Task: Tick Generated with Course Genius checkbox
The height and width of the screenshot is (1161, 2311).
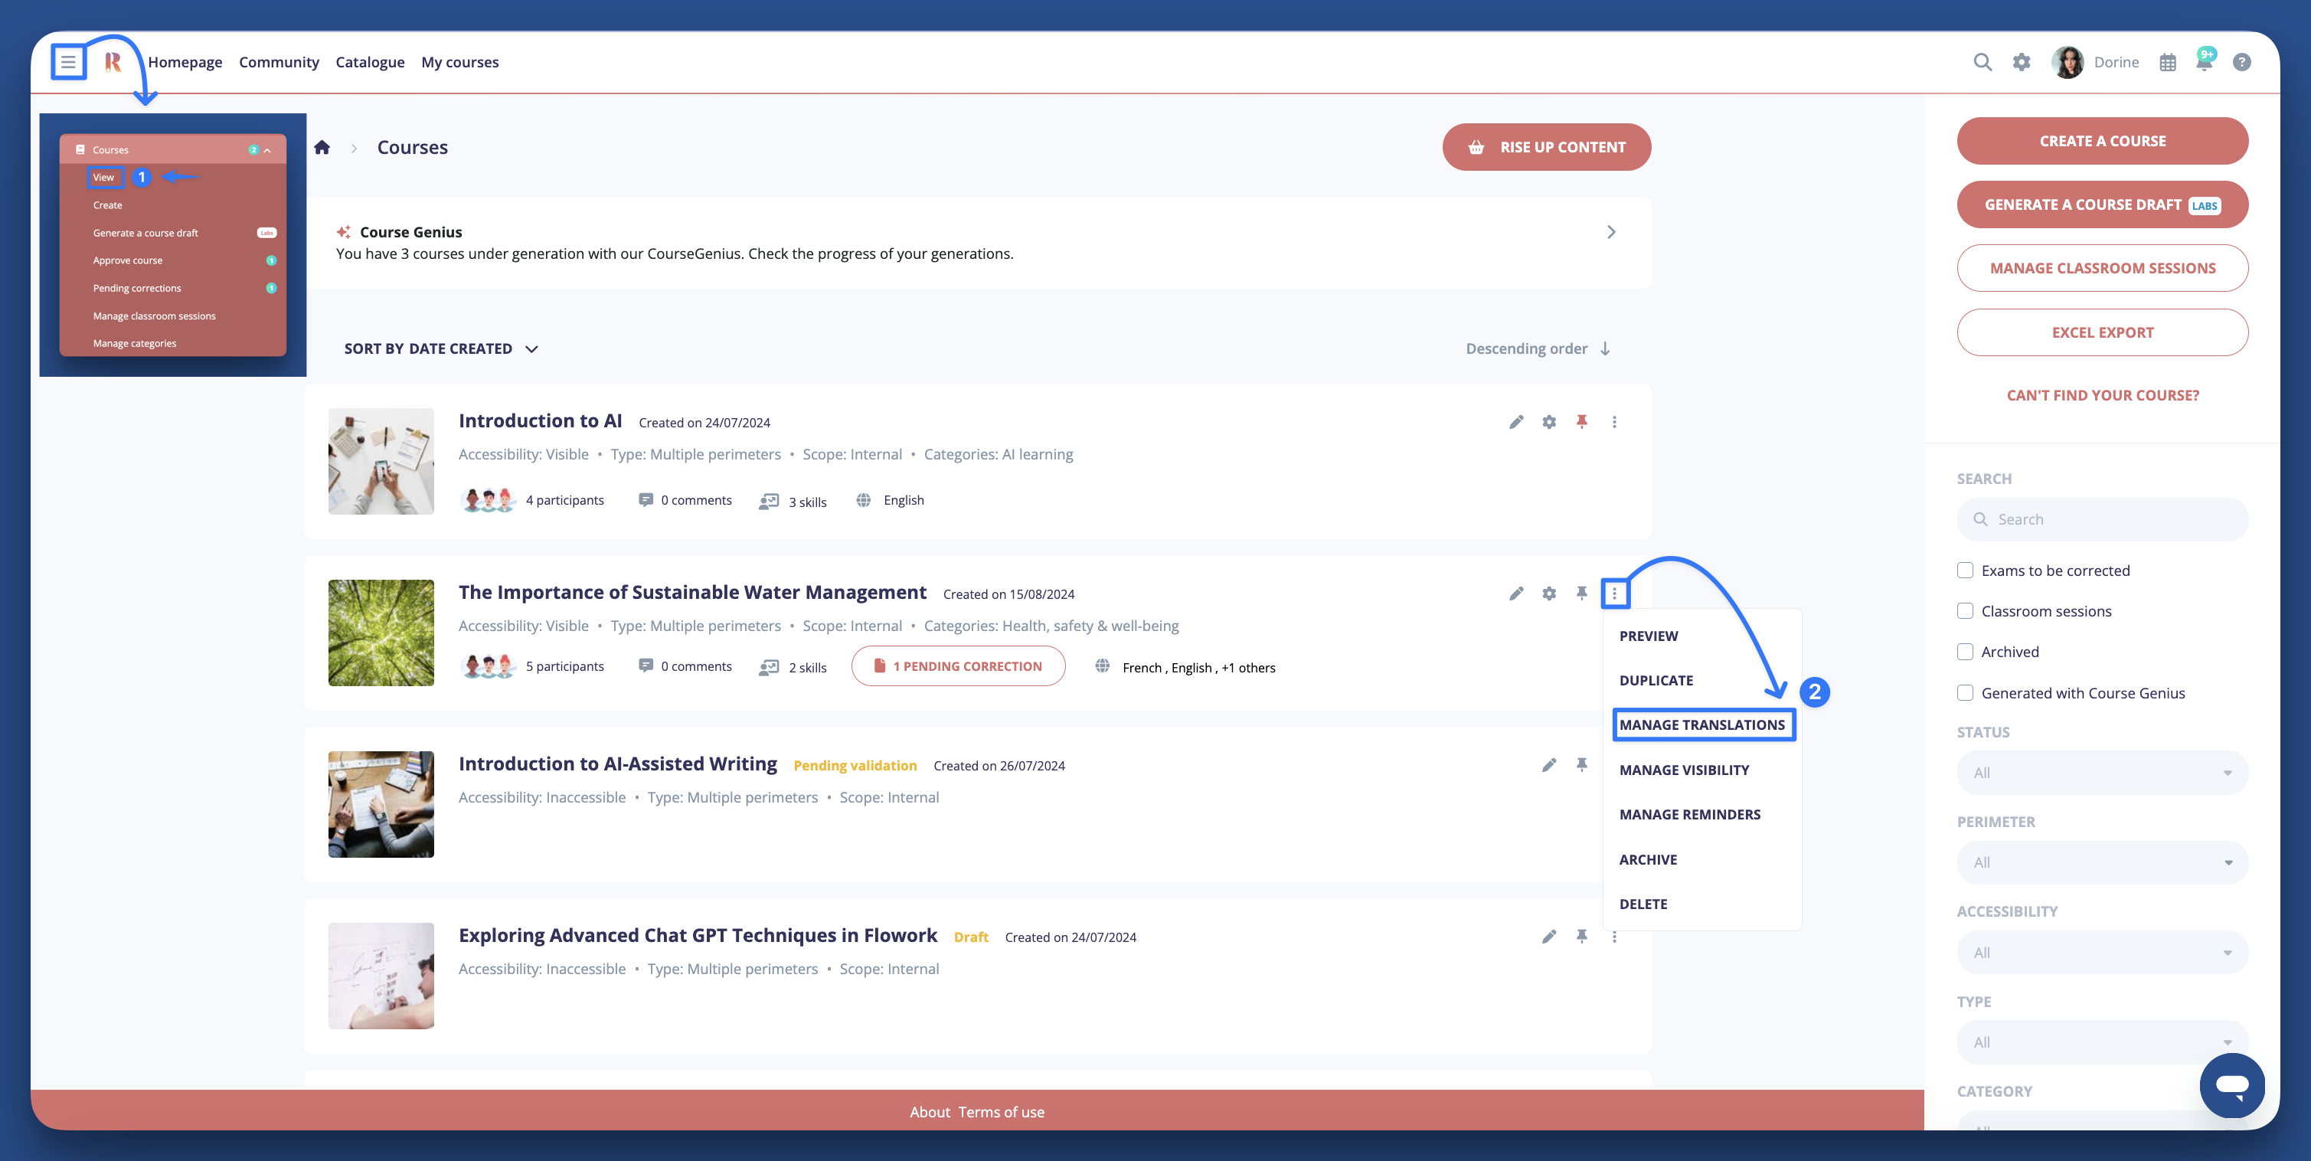Action: coord(1965,692)
